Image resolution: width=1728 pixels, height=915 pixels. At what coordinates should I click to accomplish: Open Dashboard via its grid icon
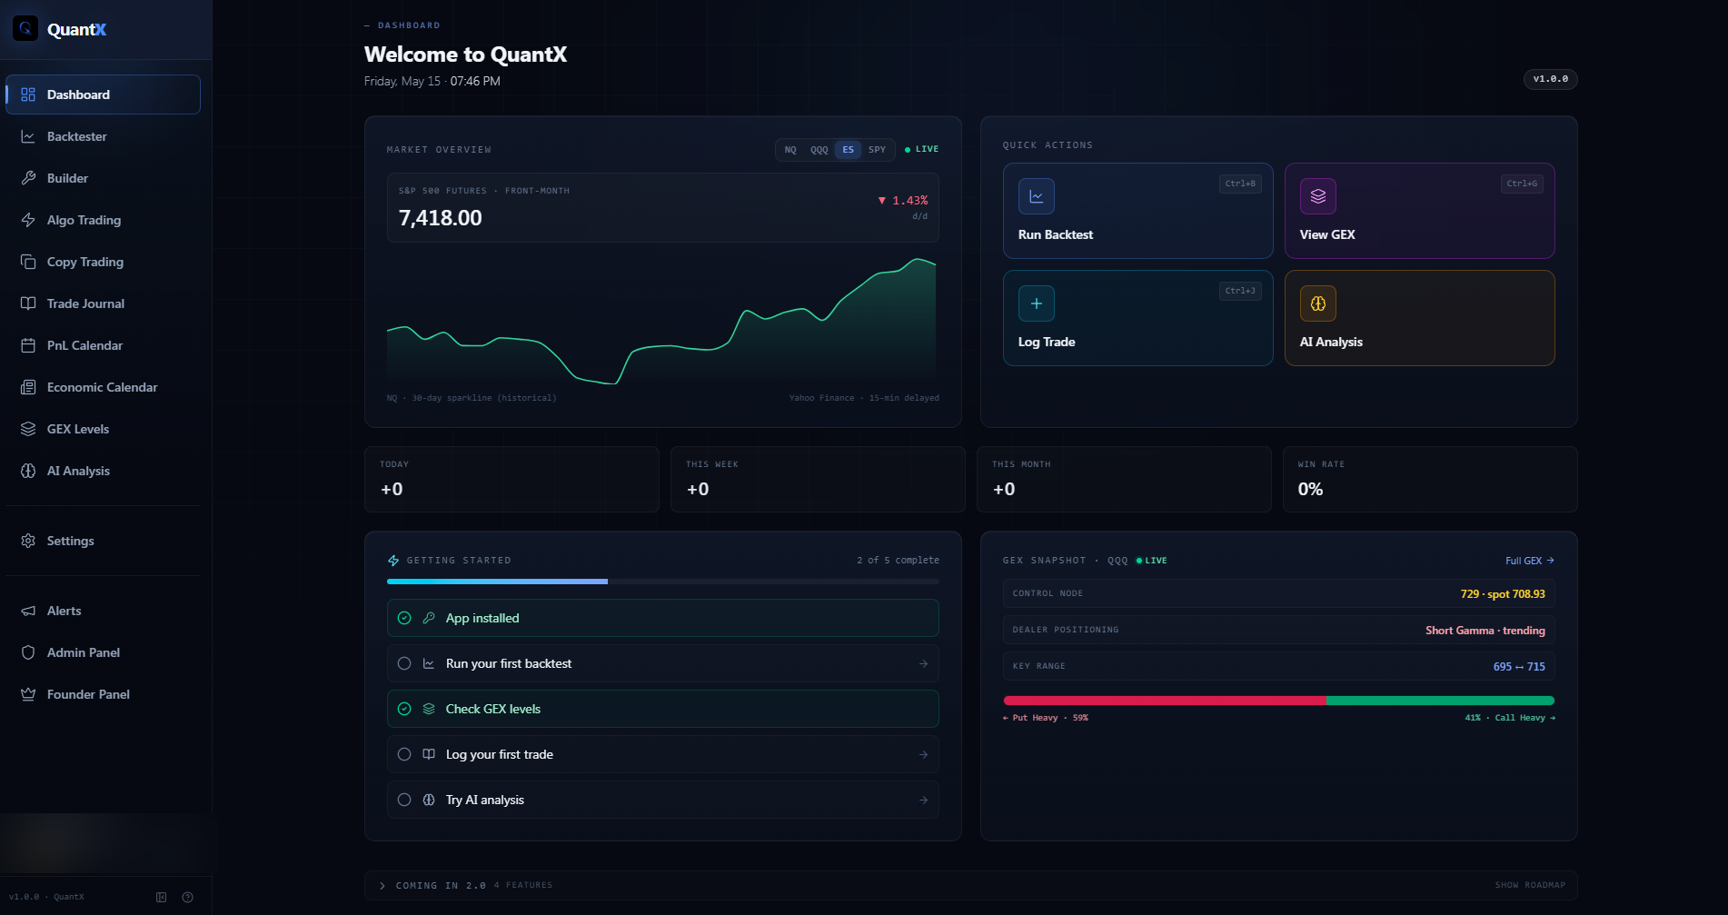click(x=28, y=94)
